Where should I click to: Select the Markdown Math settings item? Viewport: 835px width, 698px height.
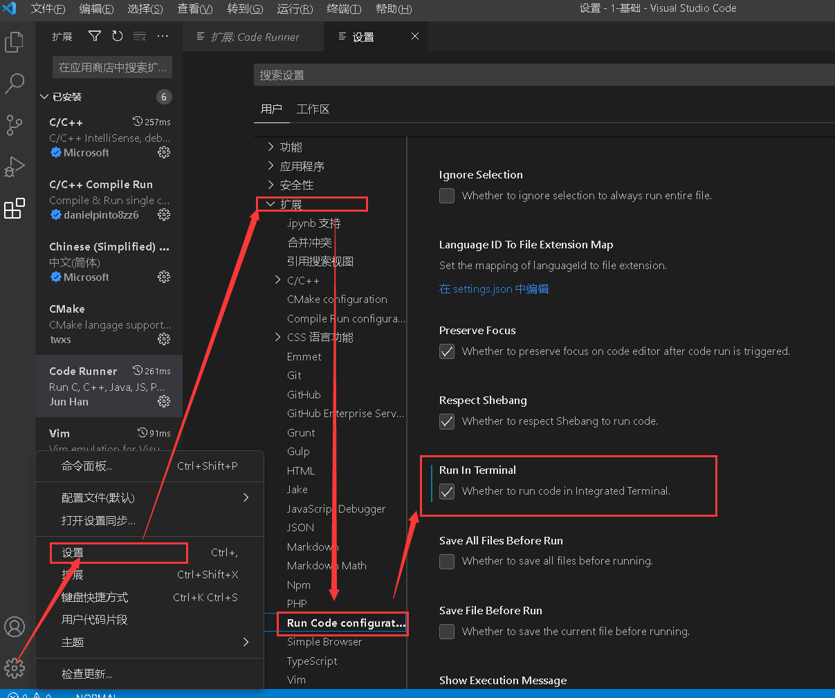[x=327, y=565]
